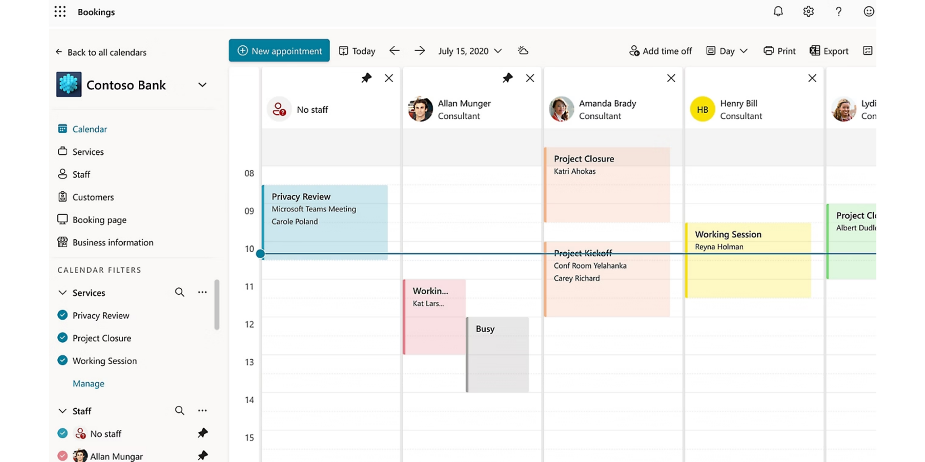Uncheck the Project Closure service filter

pos(62,338)
